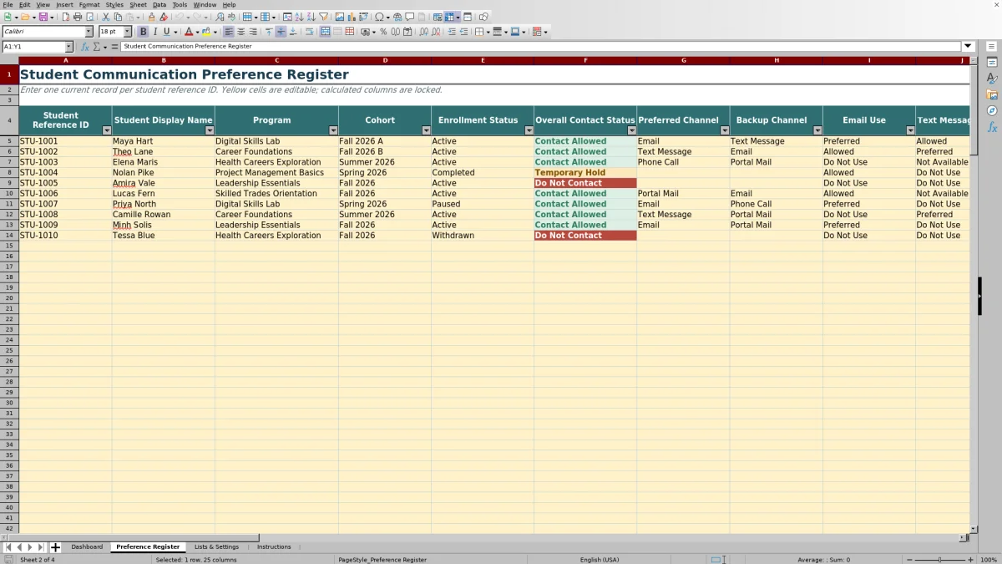
Task: Click the Cut scissors icon
Action: 105,17
